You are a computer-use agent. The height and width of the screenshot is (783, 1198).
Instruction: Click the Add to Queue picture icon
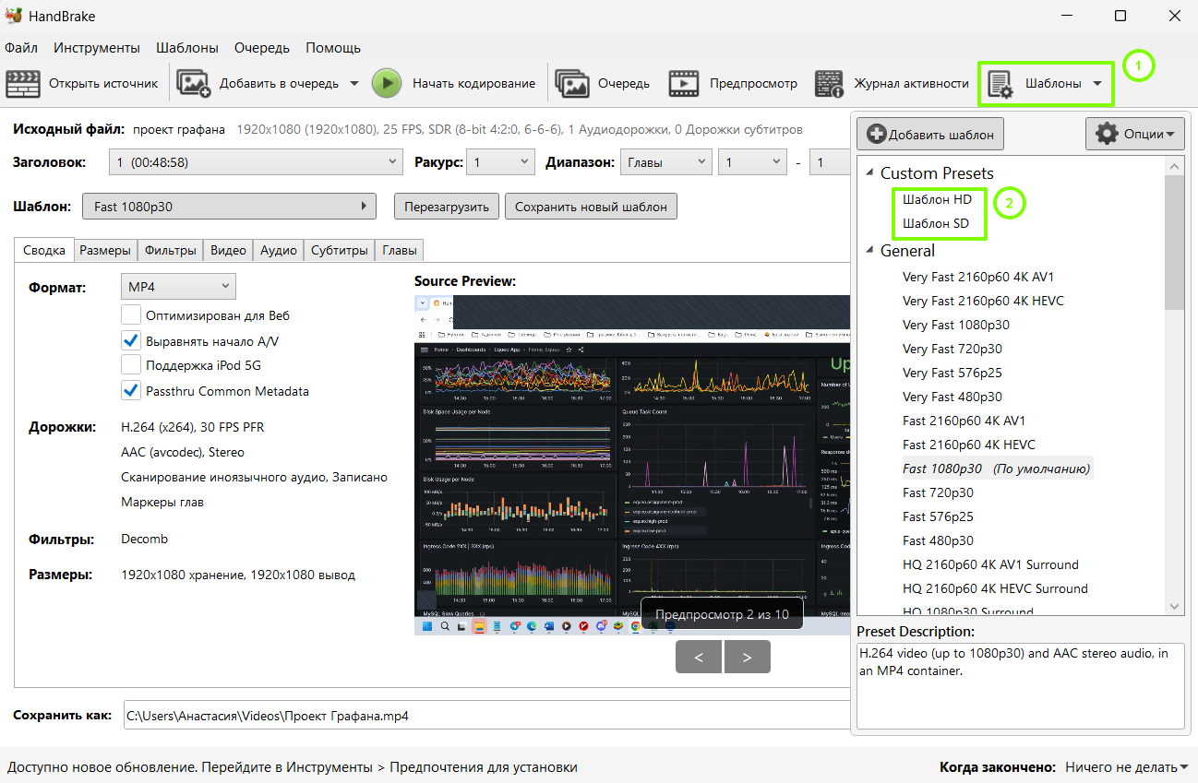click(x=194, y=83)
